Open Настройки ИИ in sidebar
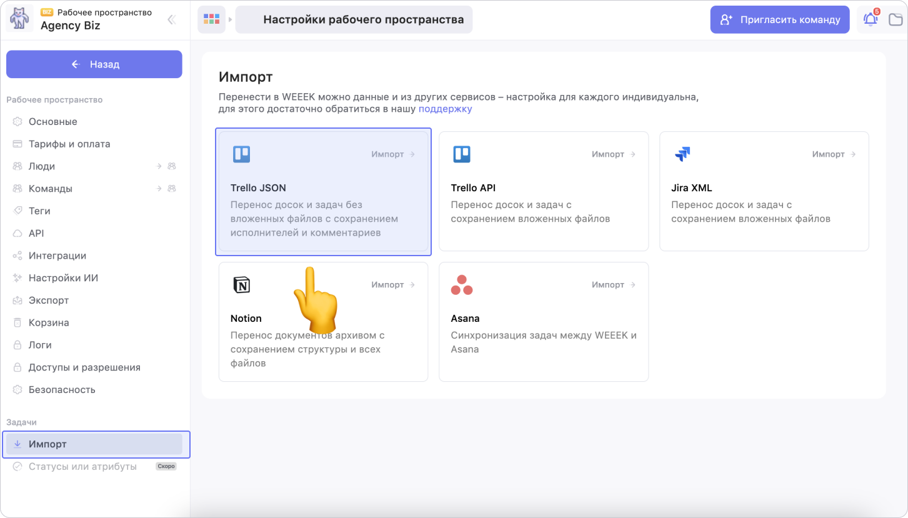Viewport: 908px width, 518px height. point(63,278)
